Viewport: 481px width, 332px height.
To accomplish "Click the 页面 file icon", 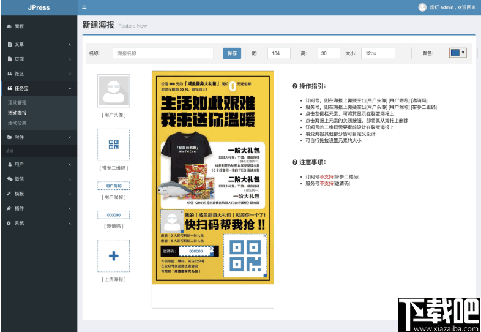I will [x=10, y=59].
